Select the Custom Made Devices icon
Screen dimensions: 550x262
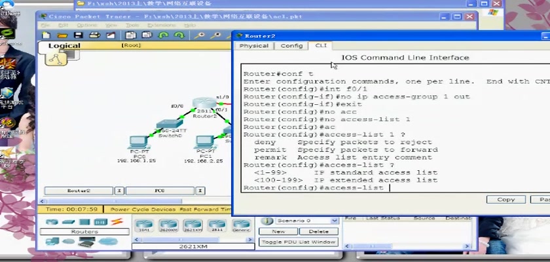coord(86,242)
